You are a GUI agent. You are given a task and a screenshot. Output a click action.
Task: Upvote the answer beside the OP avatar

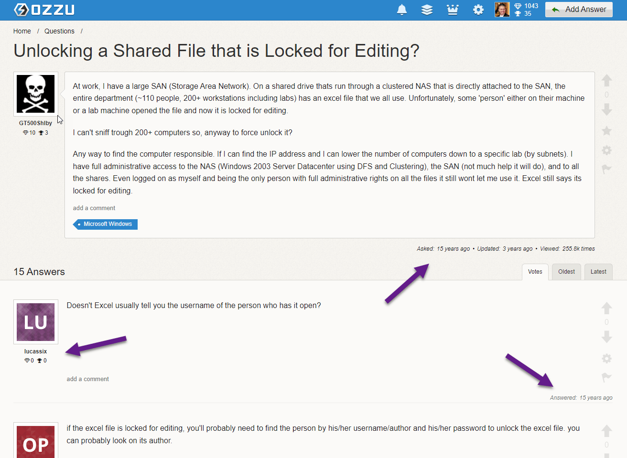[x=606, y=431]
